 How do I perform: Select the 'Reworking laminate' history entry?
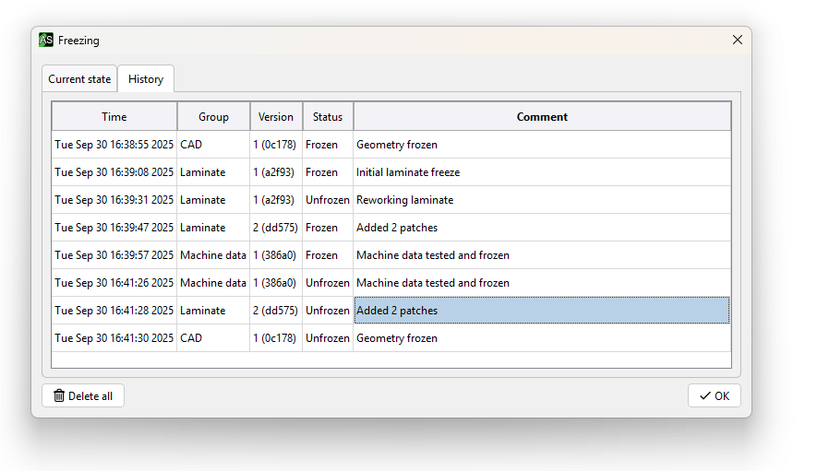point(404,200)
